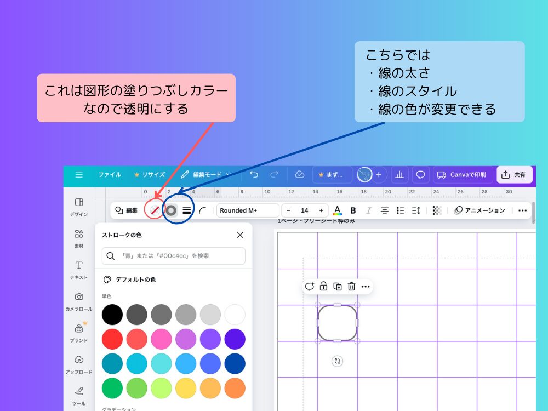Delete the shape with the trash icon
Screen dimensions: 548x411
click(351, 286)
